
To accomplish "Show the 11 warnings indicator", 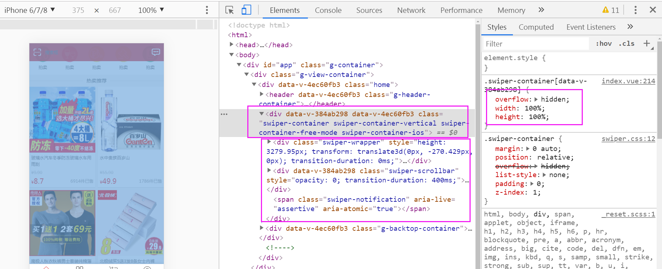I will point(611,10).
